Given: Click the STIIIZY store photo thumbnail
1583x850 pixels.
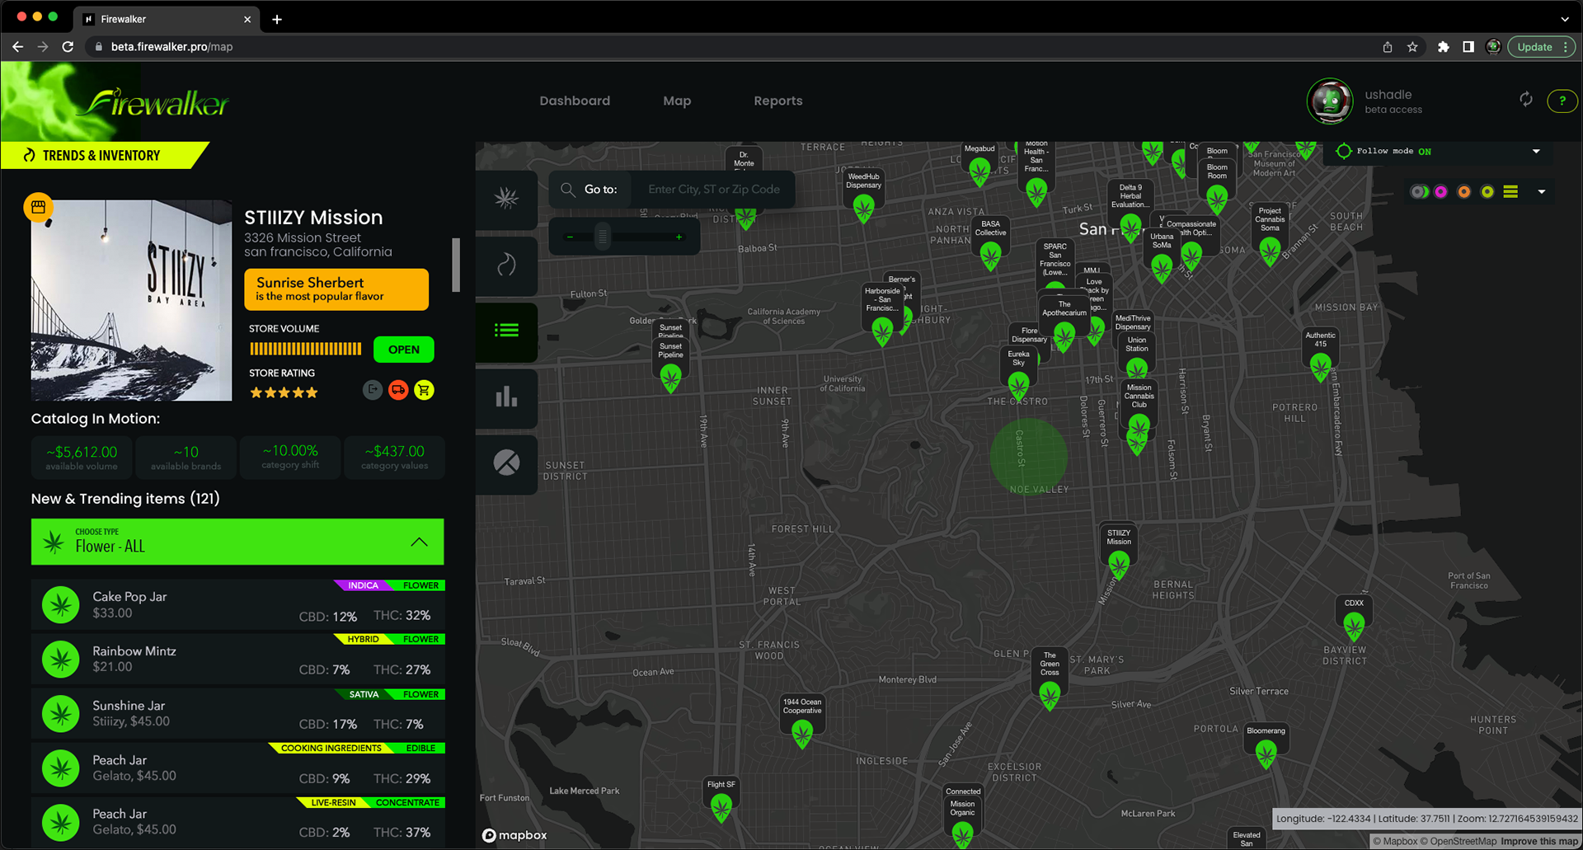Looking at the screenshot, I should (x=131, y=300).
